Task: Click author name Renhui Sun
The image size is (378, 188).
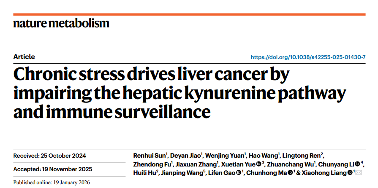Action: point(144,156)
